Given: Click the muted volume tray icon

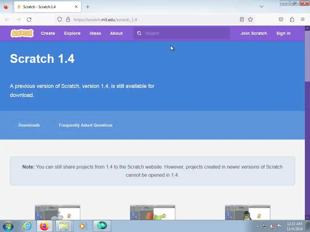Looking at the screenshot, I should click(x=272, y=227).
